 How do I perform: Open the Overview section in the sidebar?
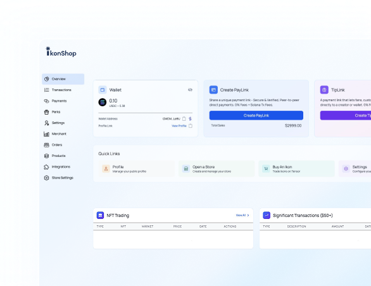pos(63,79)
